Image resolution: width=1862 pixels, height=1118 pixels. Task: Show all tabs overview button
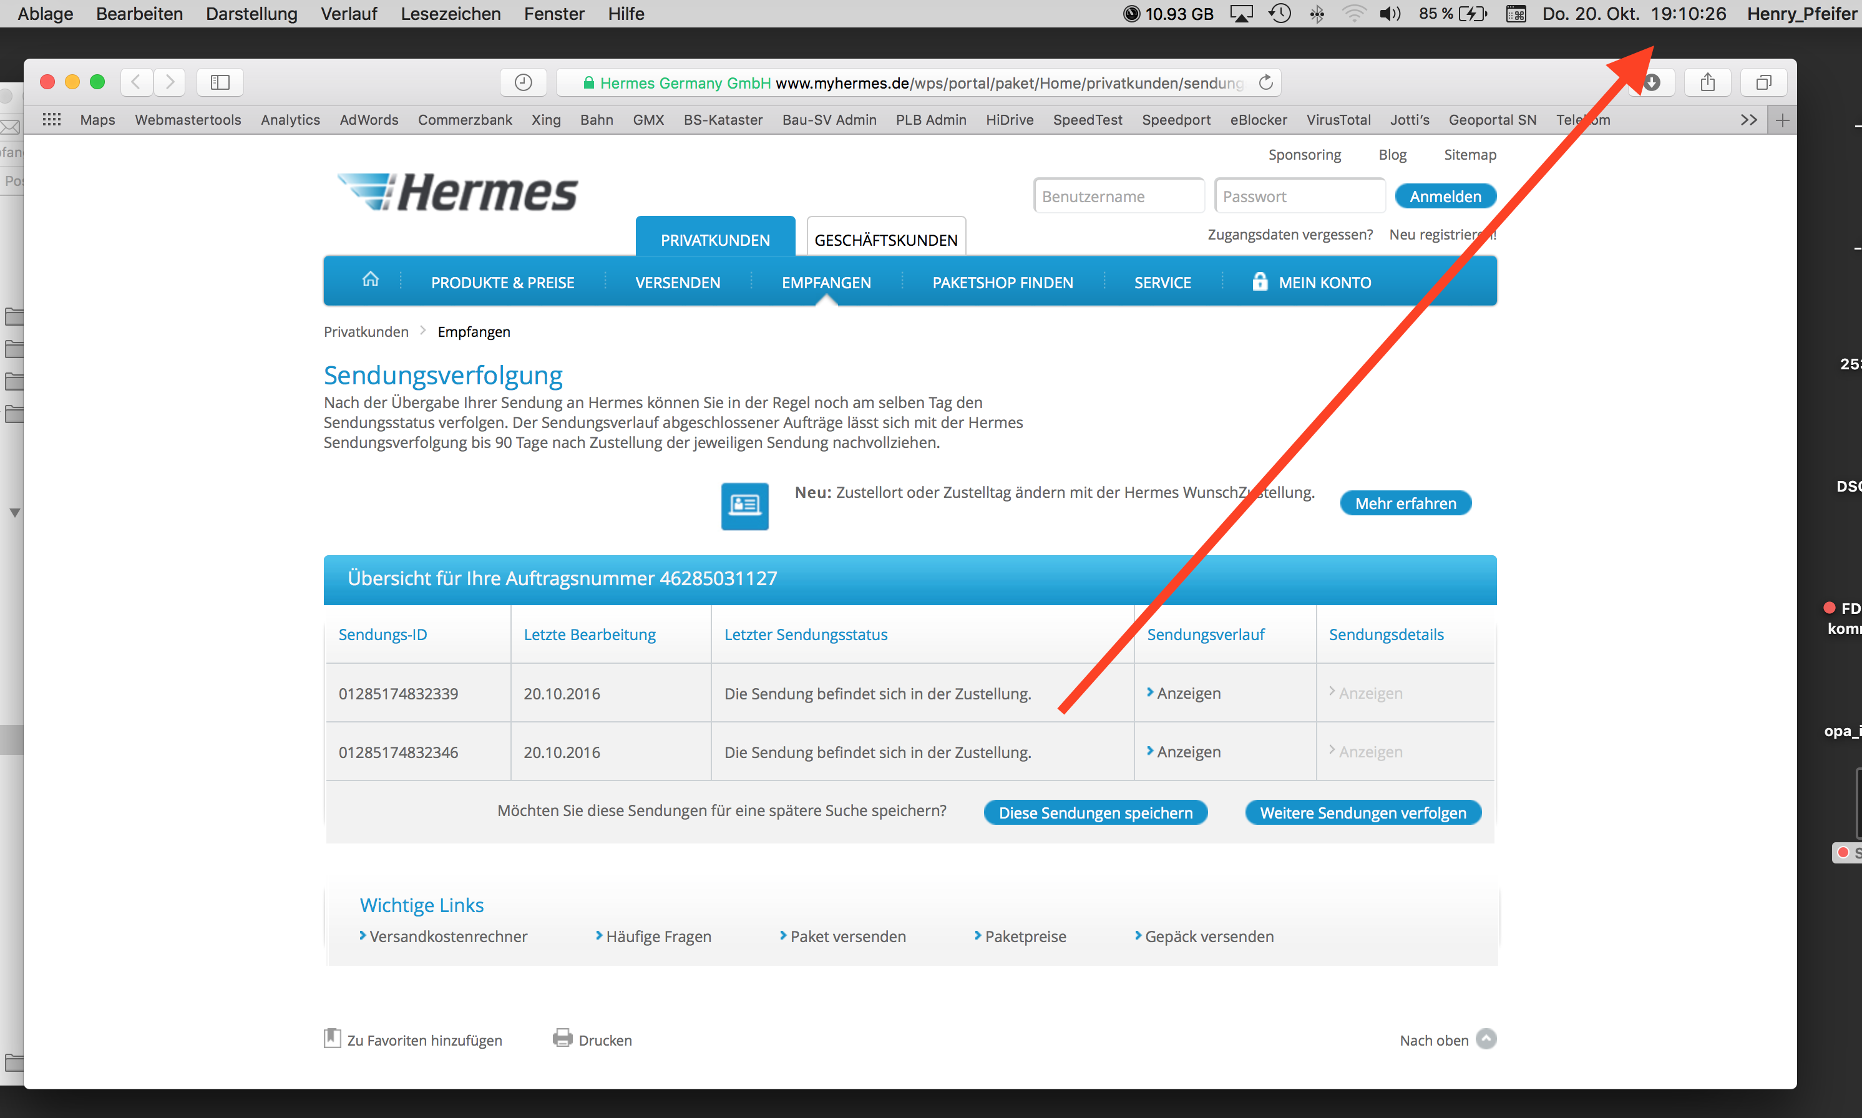click(x=1763, y=82)
